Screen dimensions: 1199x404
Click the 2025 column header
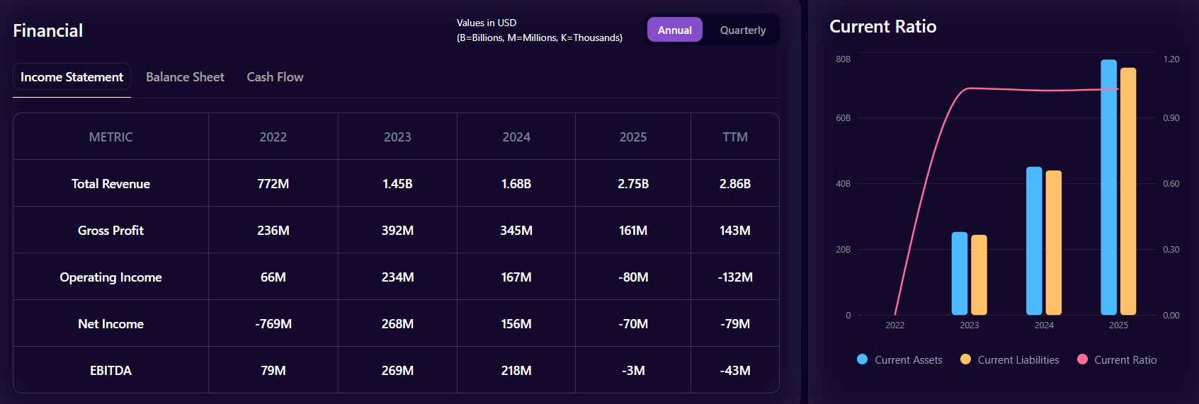[x=633, y=137]
